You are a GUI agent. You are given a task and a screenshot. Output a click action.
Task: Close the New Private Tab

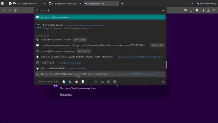116,4
